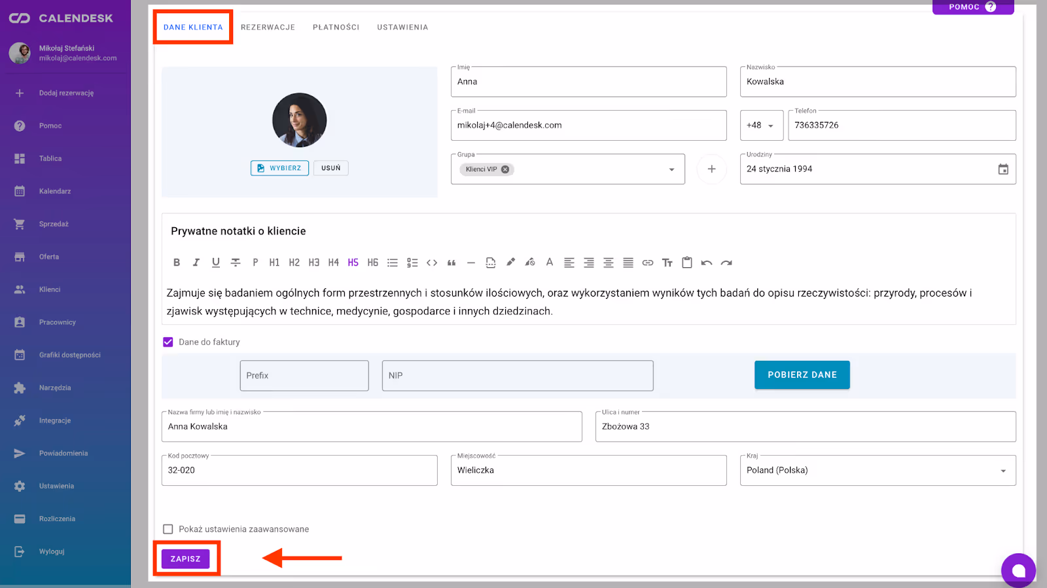The image size is (1047, 588).
Task: Center align notes text
Action: click(609, 263)
